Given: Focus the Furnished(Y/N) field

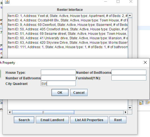Looking at the screenshot, I should tap(129, 78).
